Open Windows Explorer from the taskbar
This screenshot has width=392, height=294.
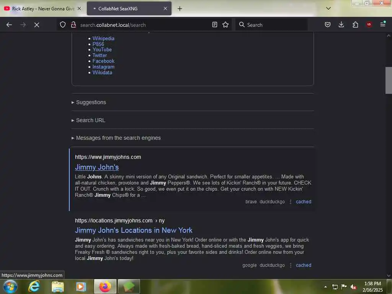pyautogui.click(x=57, y=286)
